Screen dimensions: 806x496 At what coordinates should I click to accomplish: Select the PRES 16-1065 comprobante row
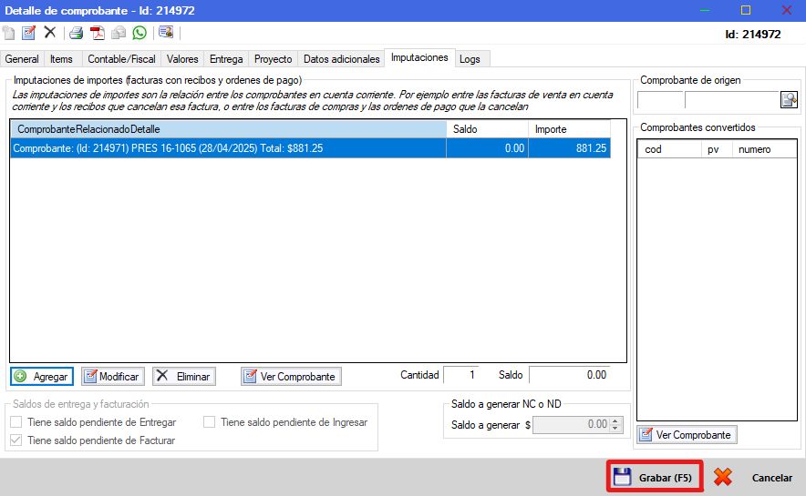[x=311, y=148]
